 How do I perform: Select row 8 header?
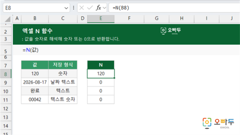[6, 74]
